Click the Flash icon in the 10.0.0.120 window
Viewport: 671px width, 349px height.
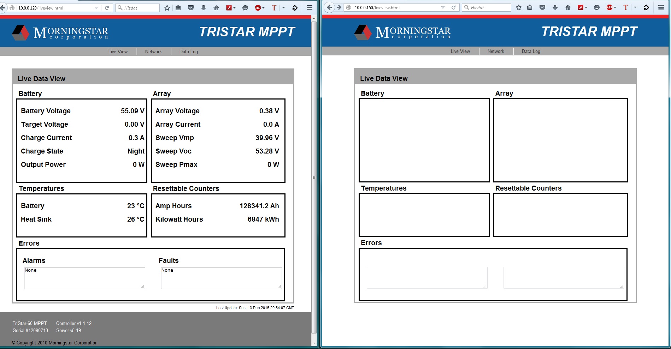pyautogui.click(x=229, y=8)
